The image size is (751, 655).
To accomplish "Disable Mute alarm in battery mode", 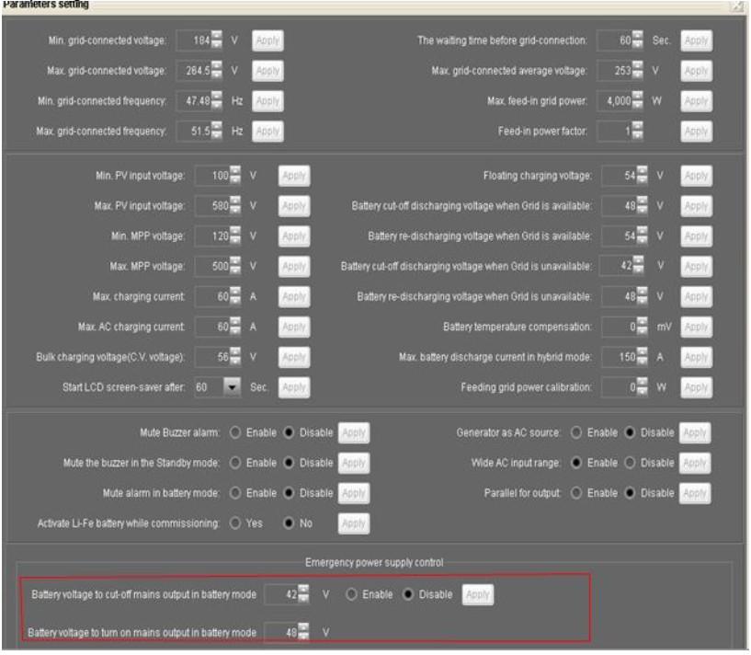I will coord(289,493).
